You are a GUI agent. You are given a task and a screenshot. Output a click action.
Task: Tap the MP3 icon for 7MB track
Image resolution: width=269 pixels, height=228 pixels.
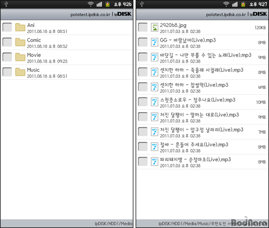pyautogui.click(x=154, y=132)
